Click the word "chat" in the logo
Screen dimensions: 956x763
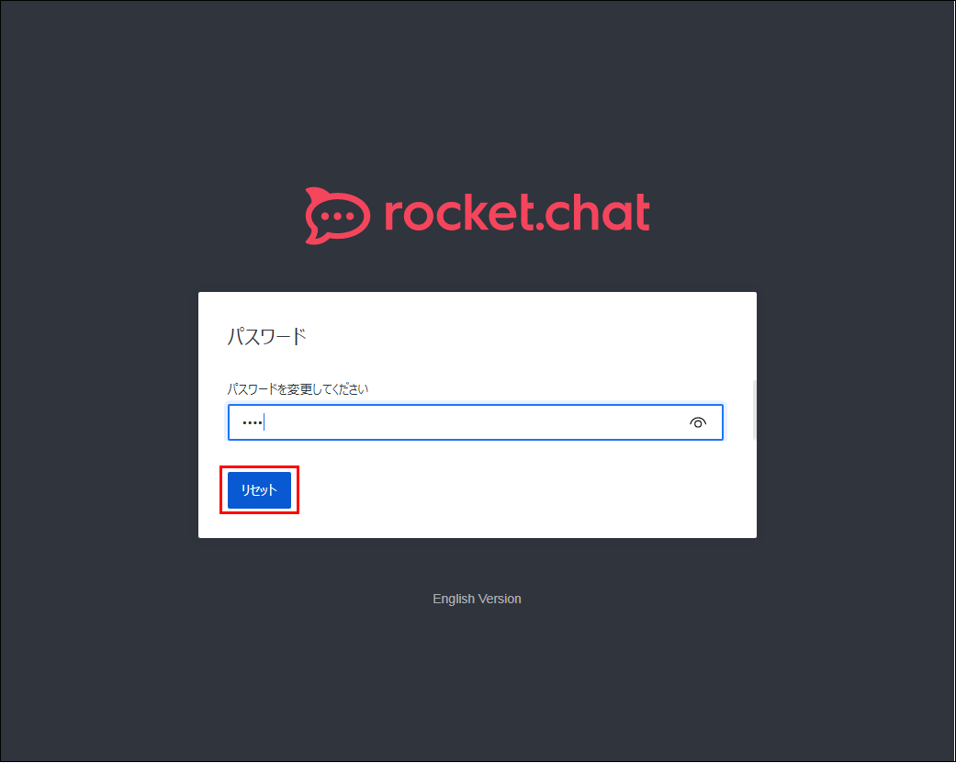[x=596, y=213]
